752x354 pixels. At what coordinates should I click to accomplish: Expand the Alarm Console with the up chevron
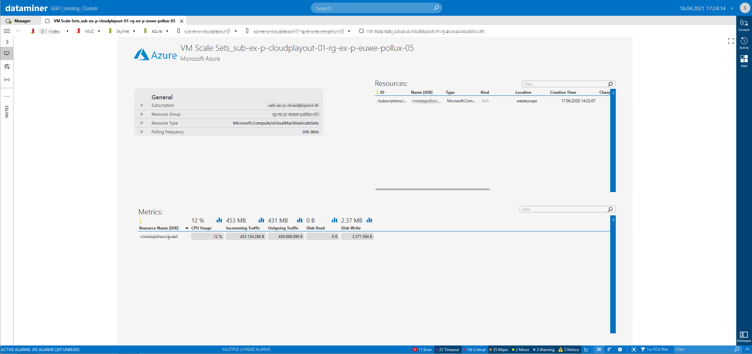tap(747, 349)
